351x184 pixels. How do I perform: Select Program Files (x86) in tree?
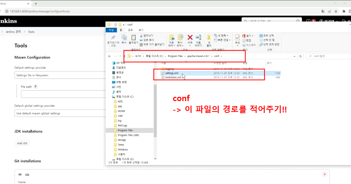tap(128, 135)
